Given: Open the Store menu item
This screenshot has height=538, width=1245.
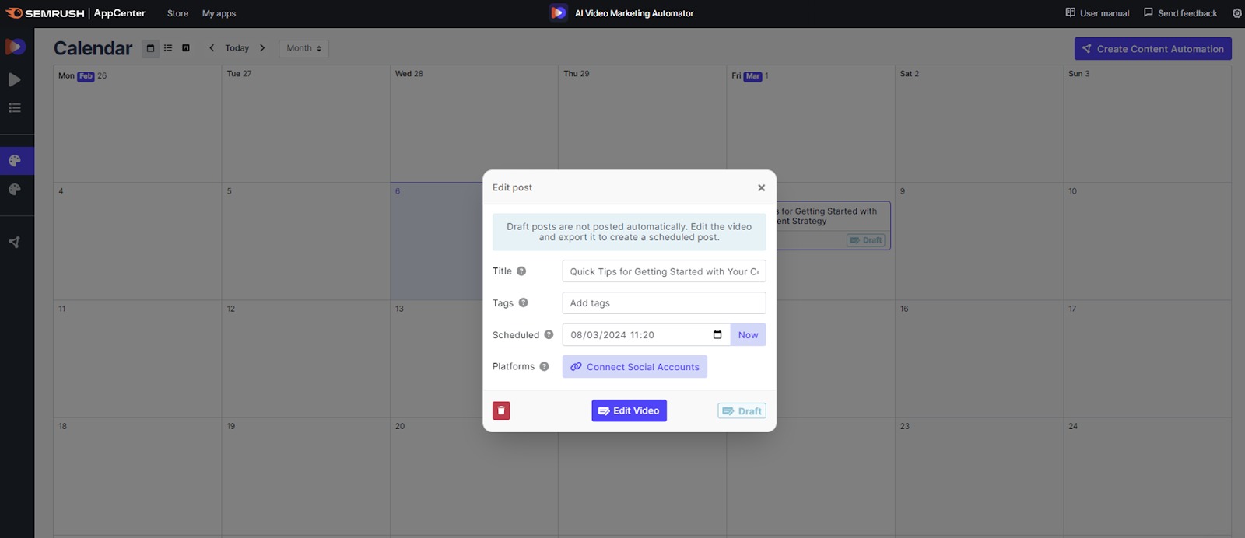Looking at the screenshot, I should click(x=177, y=13).
